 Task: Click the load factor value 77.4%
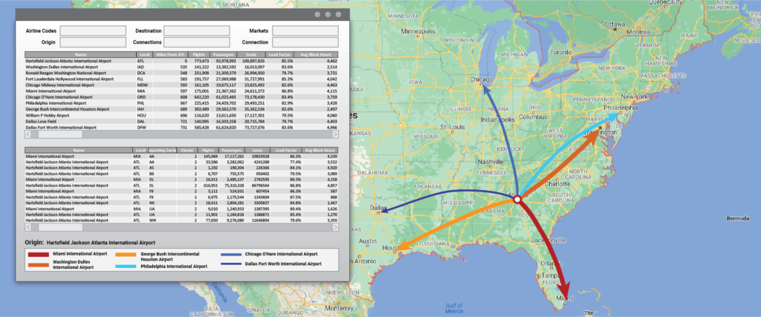point(295,163)
